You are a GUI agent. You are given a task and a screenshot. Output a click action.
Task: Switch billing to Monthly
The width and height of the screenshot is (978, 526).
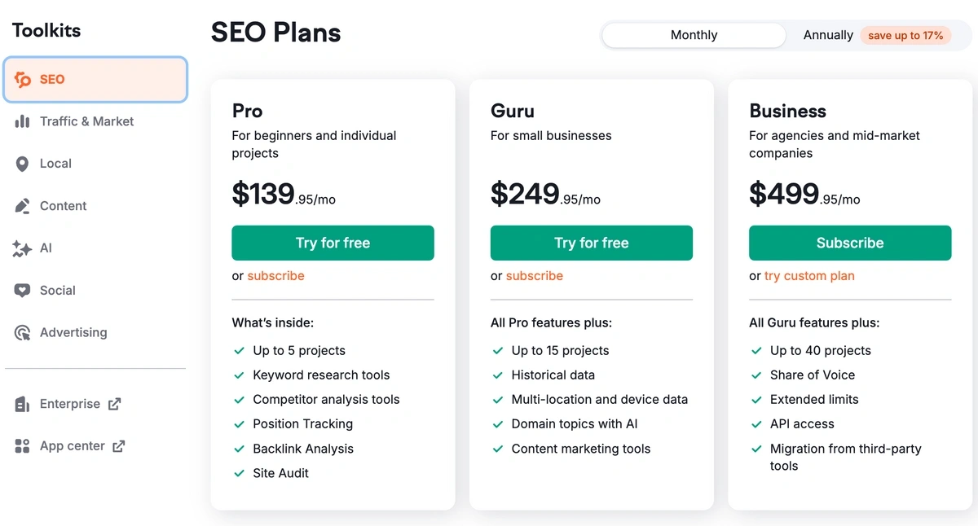[x=694, y=35]
